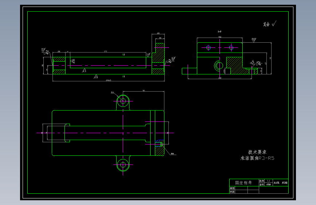Select the 100 width dimension above section view
Screen dimensions: 316x205
pos(220,37)
